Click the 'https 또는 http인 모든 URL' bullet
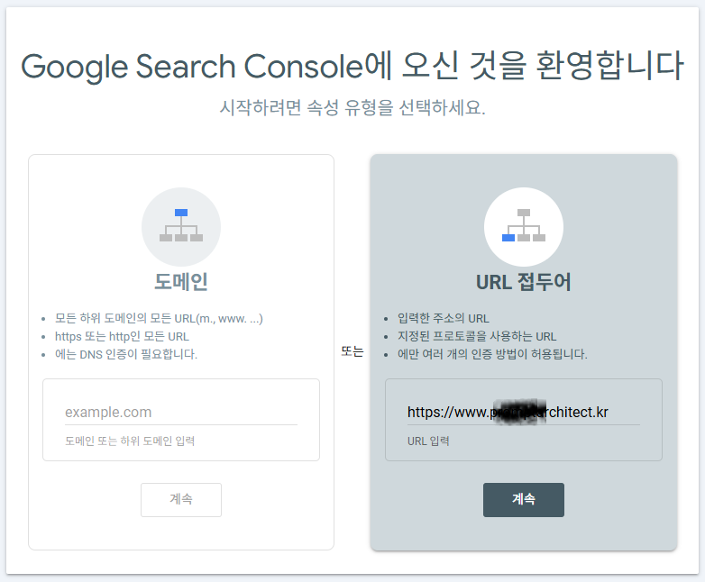 pyautogui.click(x=122, y=337)
